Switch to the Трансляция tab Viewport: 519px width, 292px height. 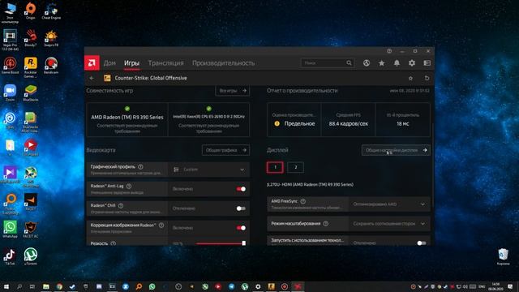coord(165,63)
